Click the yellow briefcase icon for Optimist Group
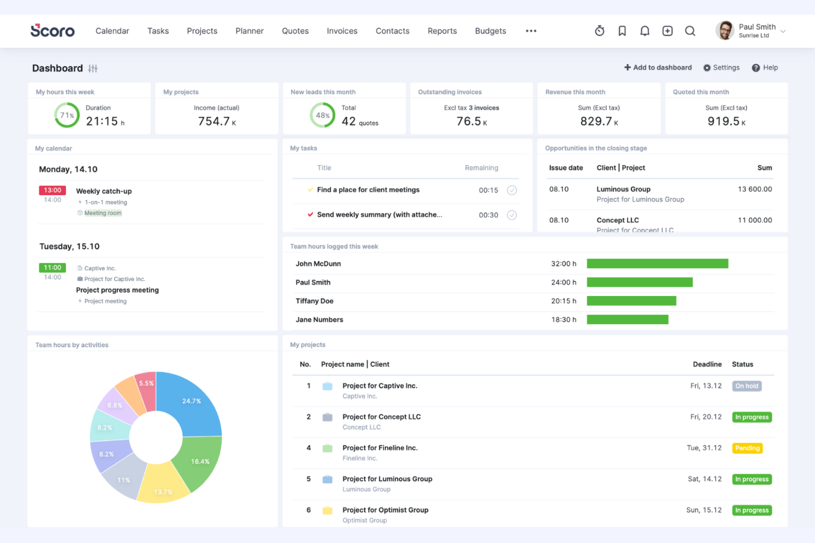The image size is (815, 543). point(328,510)
